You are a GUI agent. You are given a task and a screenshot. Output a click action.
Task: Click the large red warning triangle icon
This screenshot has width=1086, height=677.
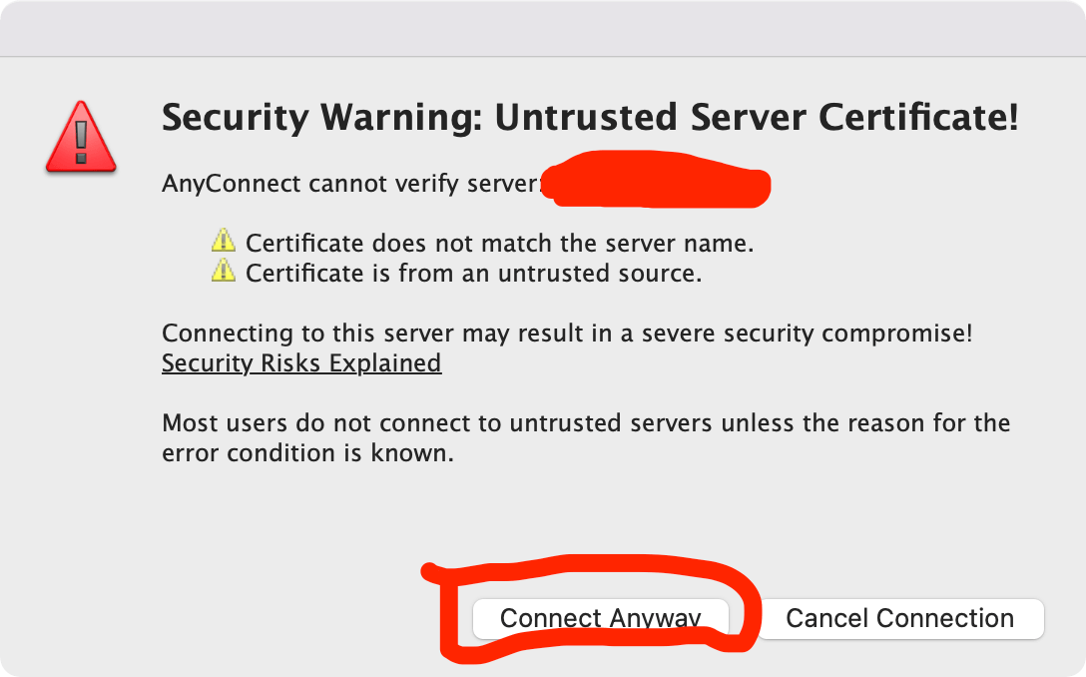coord(81,137)
